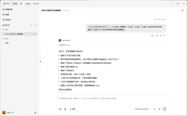Copy the response above
The width and height of the screenshot is (187, 116).
pos(162,19)
